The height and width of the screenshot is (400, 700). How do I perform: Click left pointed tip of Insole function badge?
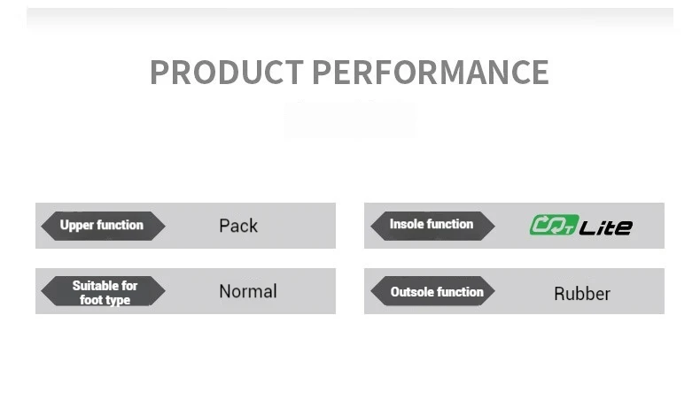pyautogui.click(x=374, y=226)
